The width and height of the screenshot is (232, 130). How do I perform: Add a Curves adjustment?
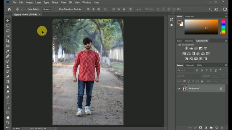[x=196, y=48]
